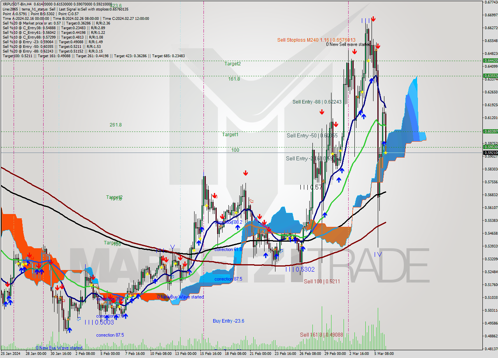Screen dimensions: 498x358
Task: Click the '21 Feb 00:00' time axis label
Action: pyautogui.click(x=260, y=354)
